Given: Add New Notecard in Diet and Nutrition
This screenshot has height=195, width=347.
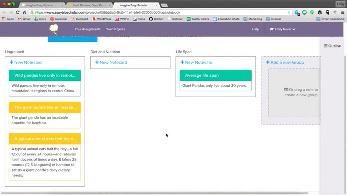Looking at the screenshot, I should (x=111, y=62).
